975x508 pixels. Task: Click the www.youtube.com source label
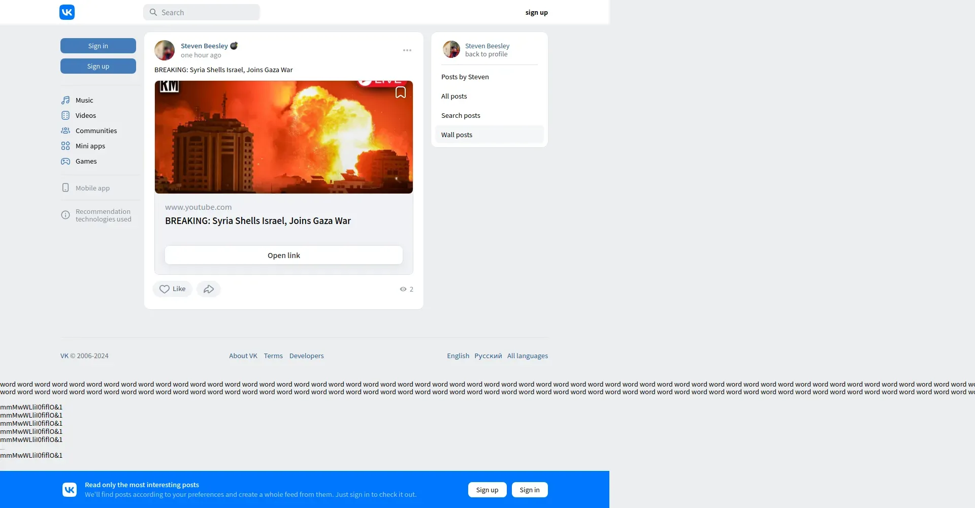click(x=198, y=207)
